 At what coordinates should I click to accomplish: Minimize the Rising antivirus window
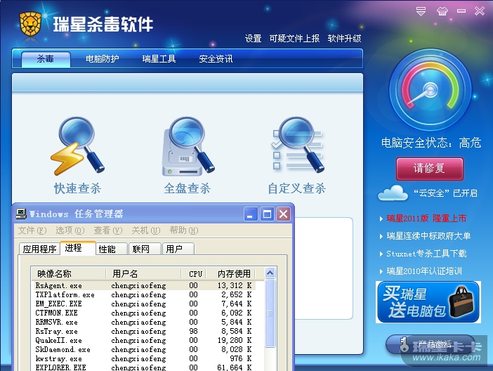point(461,11)
